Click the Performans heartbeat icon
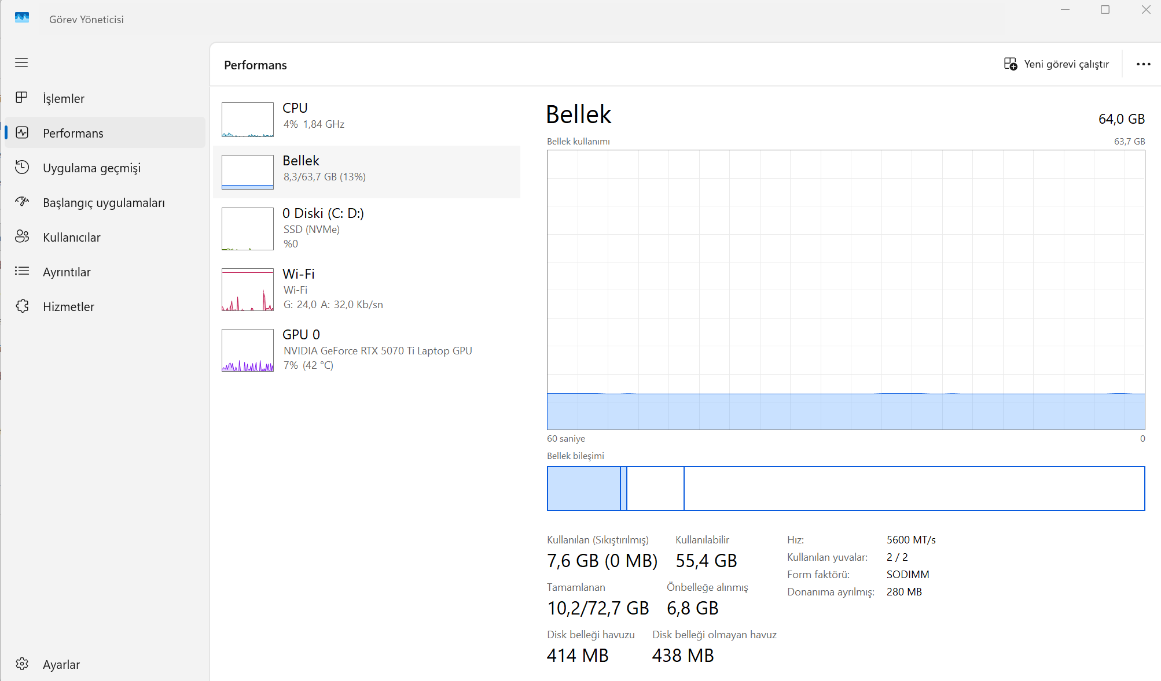The height and width of the screenshot is (681, 1161). 22,133
